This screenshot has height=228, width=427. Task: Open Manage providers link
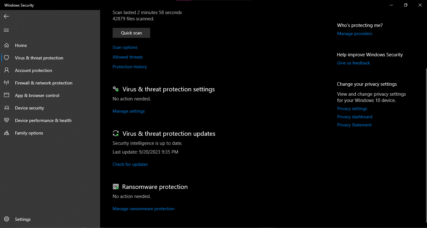355,33
